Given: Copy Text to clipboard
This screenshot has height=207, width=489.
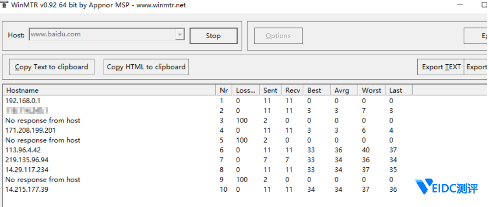Looking at the screenshot, I should pos(52,67).
